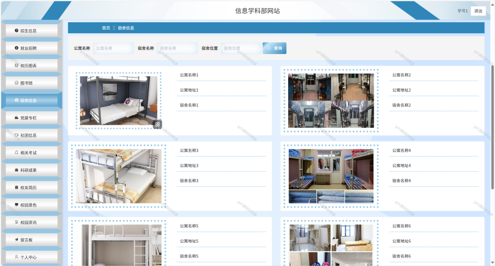The width and height of the screenshot is (495, 266).
Task: Click the 公寓名称3 text
Action: pyautogui.click(x=189, y=150)
